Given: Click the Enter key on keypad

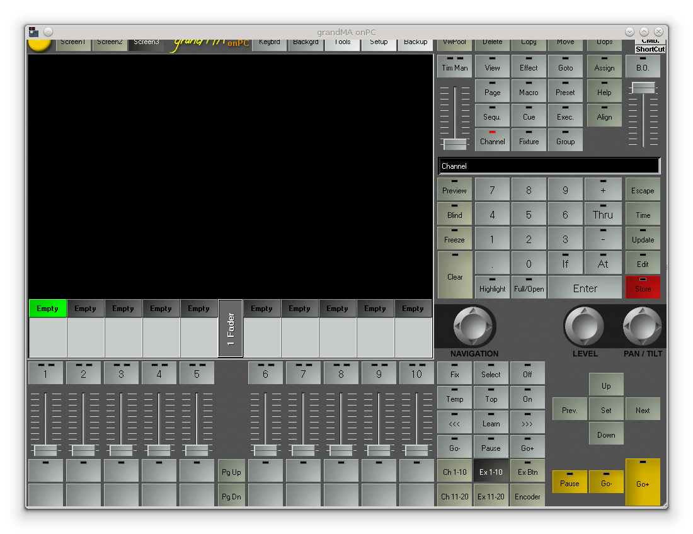Looking at the screenshot, I should click(x=585, y=288).
